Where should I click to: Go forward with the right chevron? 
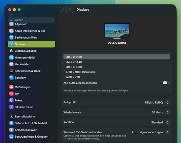pyautogui.click(x=70, y=10)
